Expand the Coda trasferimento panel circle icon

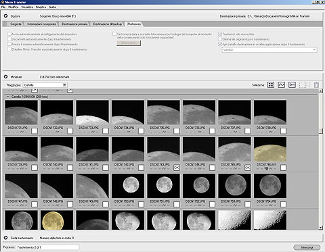tap(6, 238)
